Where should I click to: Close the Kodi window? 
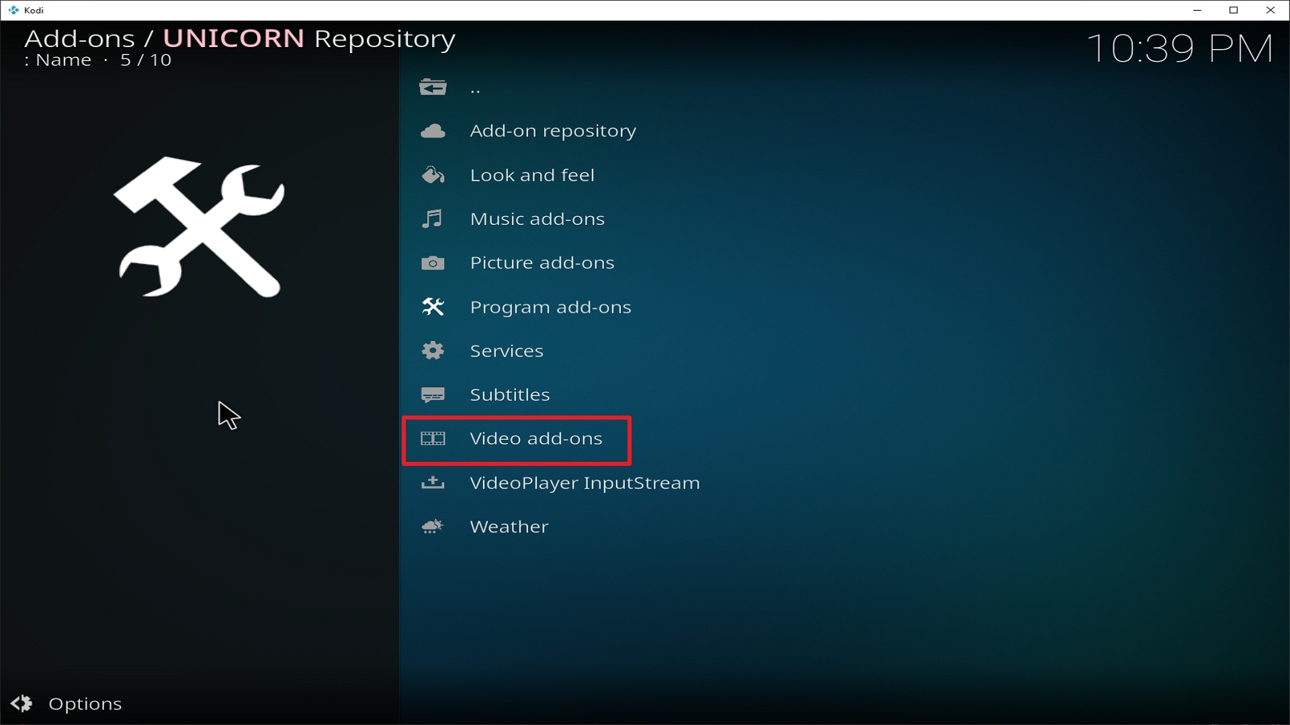click(x=1270, y=10)
